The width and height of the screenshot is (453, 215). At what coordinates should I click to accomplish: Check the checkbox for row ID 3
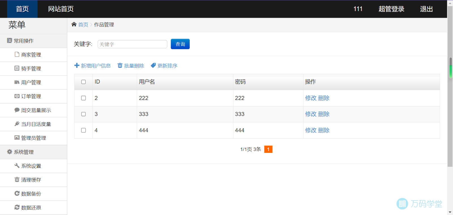[84, 114]
